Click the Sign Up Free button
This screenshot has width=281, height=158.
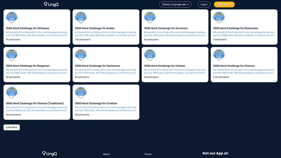(x=224, y=4)
